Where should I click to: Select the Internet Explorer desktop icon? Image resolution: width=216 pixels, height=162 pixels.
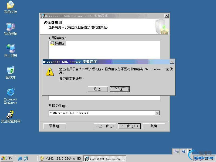coord(11,96)
